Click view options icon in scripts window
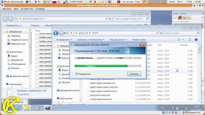 179,40
